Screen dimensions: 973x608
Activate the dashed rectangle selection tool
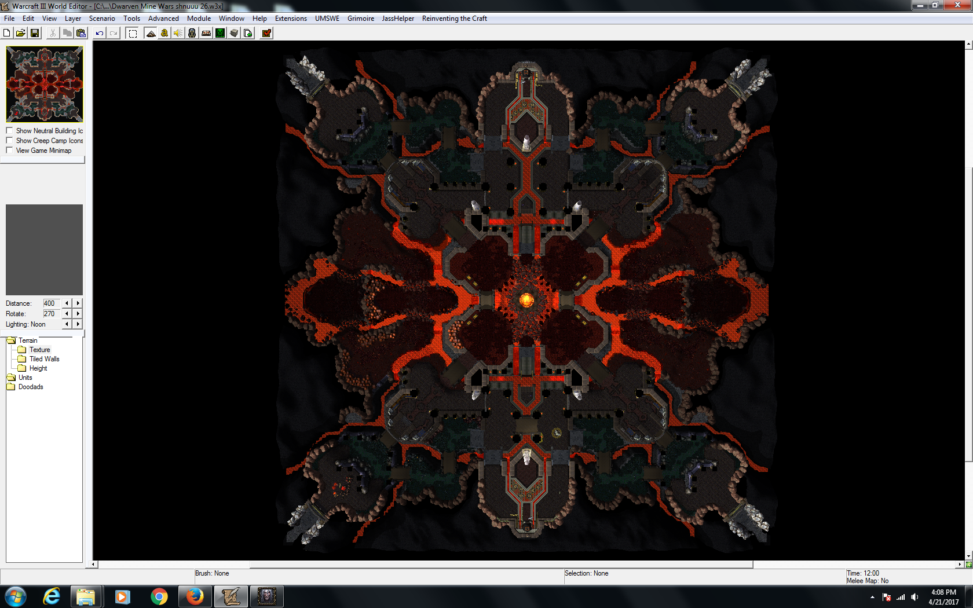pos(133,33)
